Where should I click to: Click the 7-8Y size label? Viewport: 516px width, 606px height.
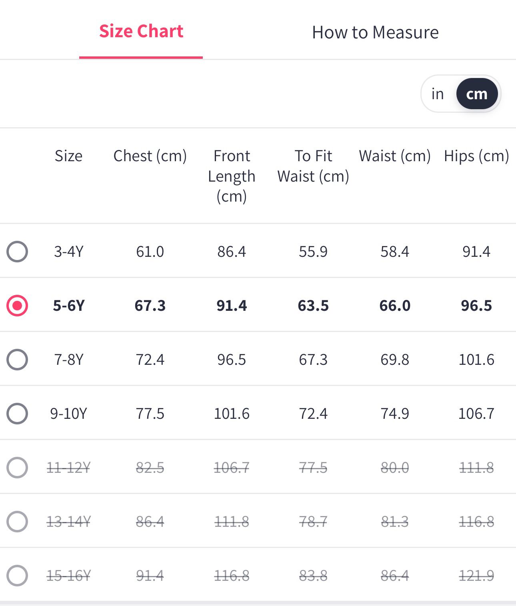coord(69,360)
